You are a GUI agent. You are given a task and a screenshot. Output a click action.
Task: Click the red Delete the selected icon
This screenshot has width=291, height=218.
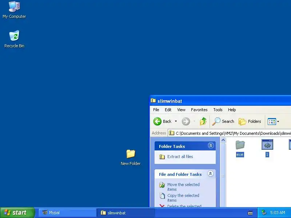pyautogui.click(x=162, y=206)
